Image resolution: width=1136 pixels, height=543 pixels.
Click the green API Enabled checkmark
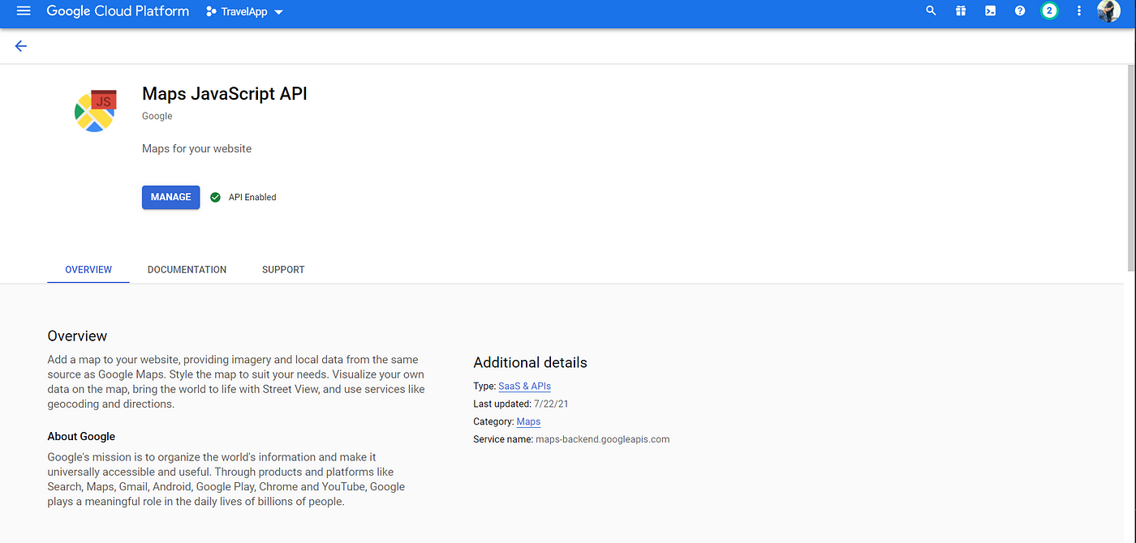pyautogui.click(x=215, y=197)
